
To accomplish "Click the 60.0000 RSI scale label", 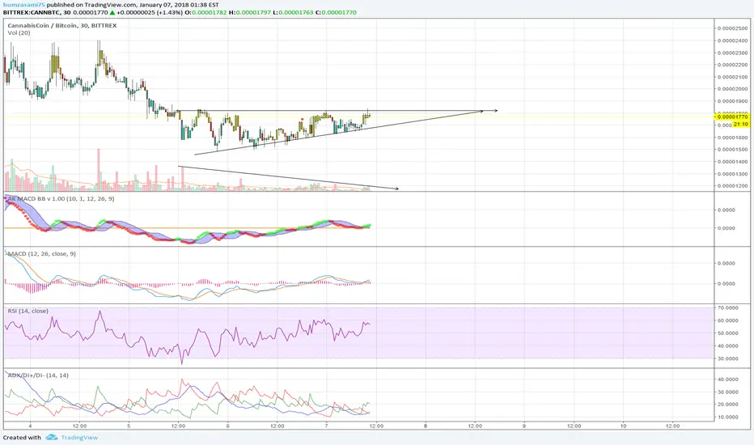I will coord(728,320).
